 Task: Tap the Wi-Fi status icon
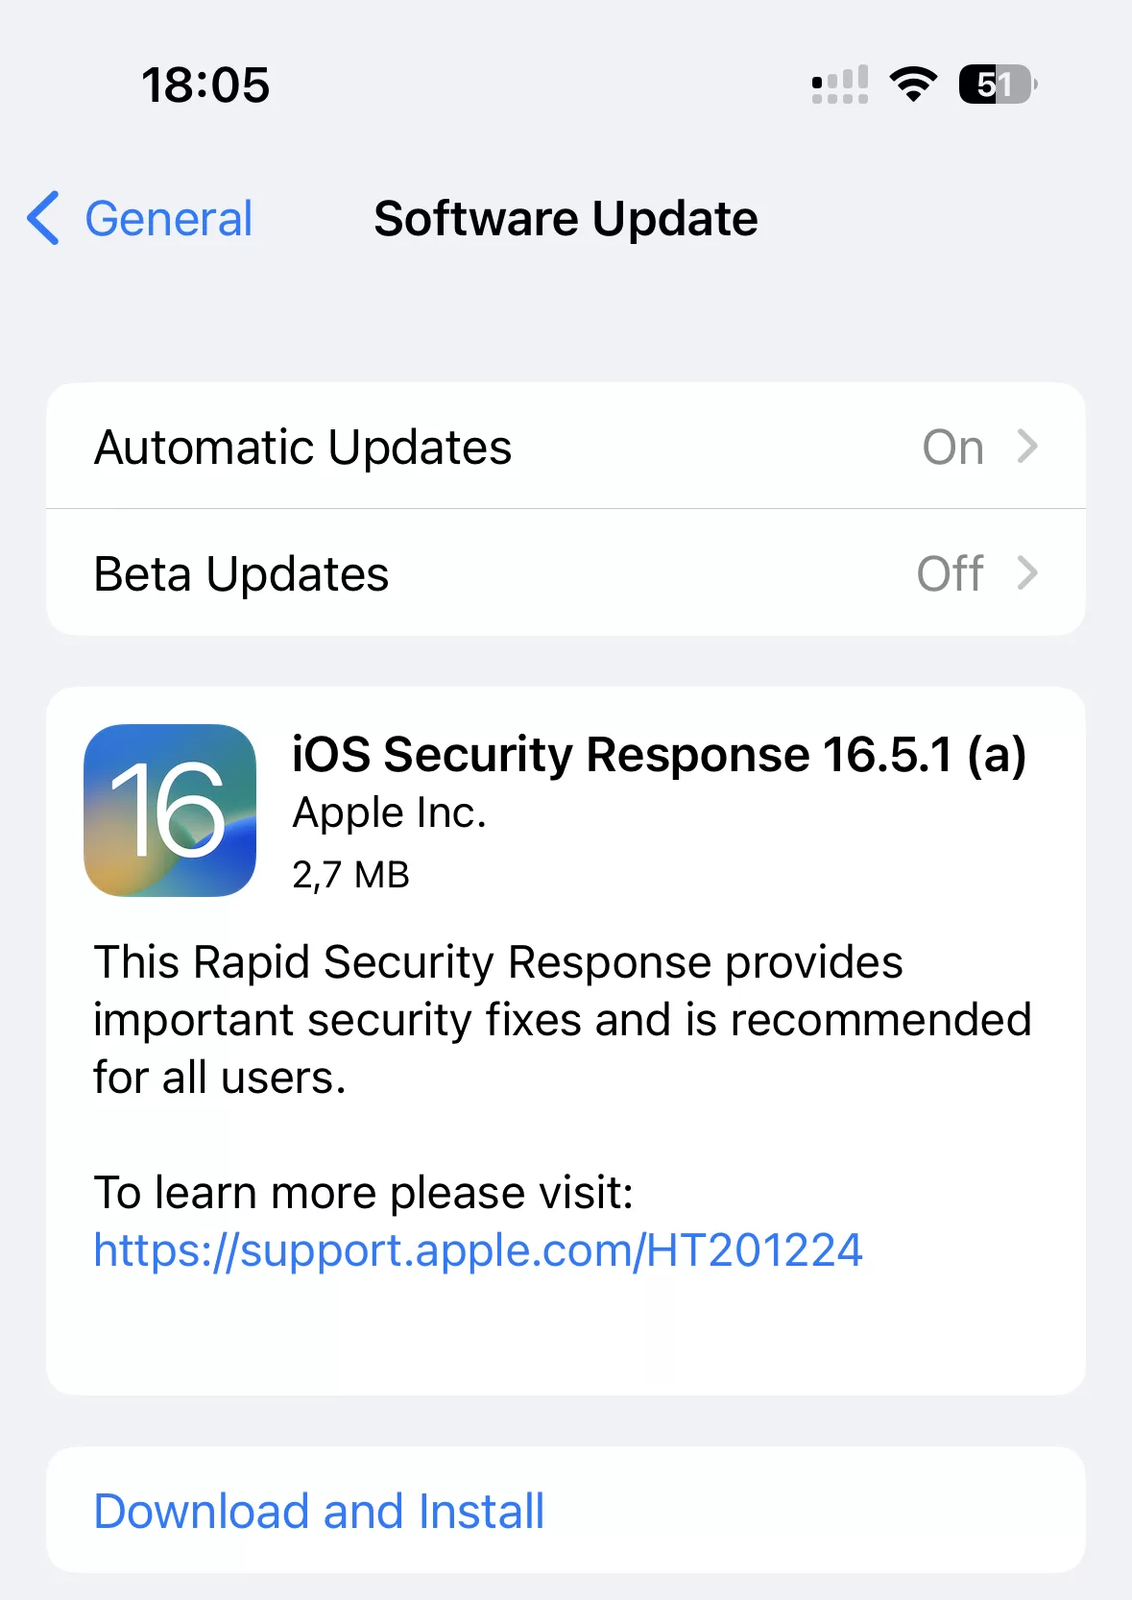click(x=912, y=85)
